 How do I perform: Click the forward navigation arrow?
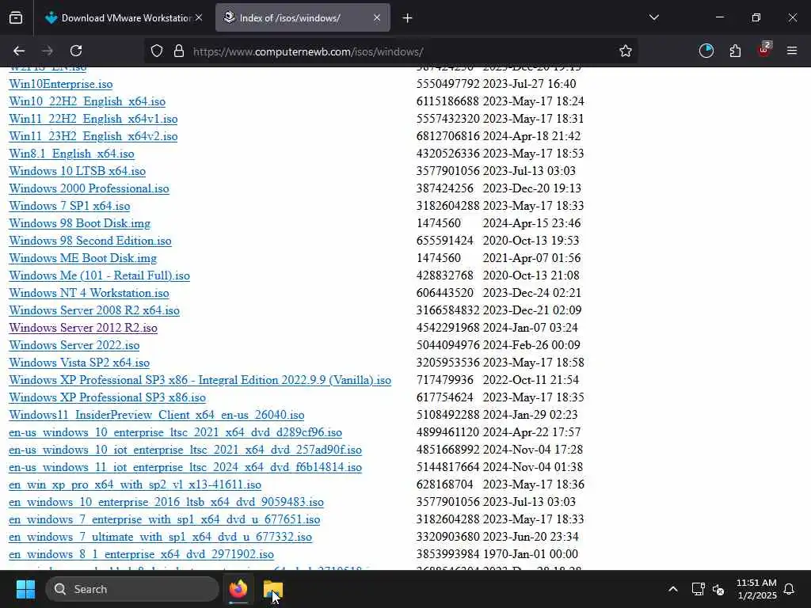(48, 51)
